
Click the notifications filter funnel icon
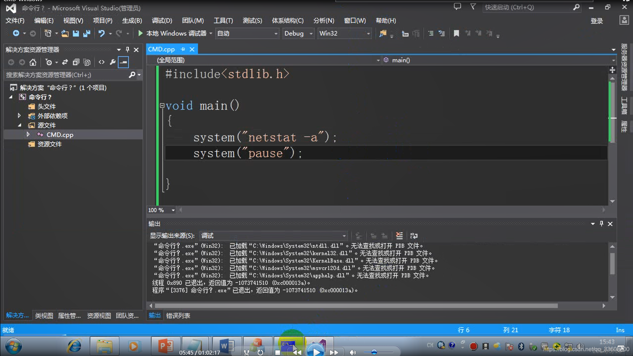tap(473, 7)
